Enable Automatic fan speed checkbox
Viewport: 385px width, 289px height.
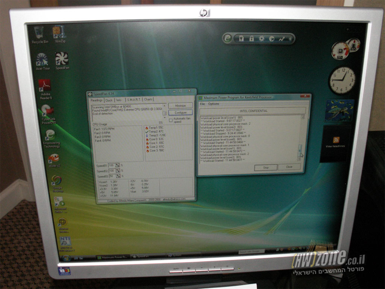(x=171, y=120)
